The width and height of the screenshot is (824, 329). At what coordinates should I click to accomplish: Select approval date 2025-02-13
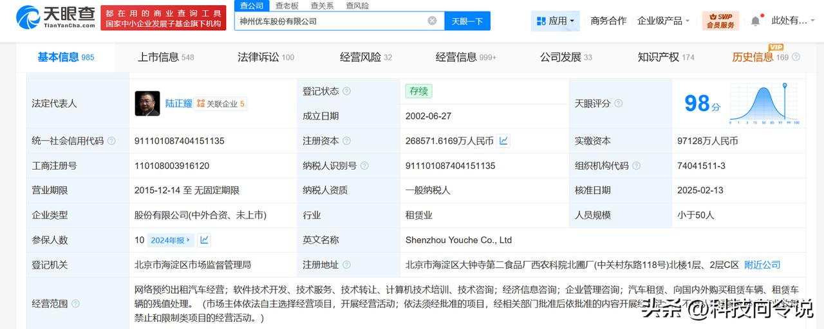click(700, 190)
